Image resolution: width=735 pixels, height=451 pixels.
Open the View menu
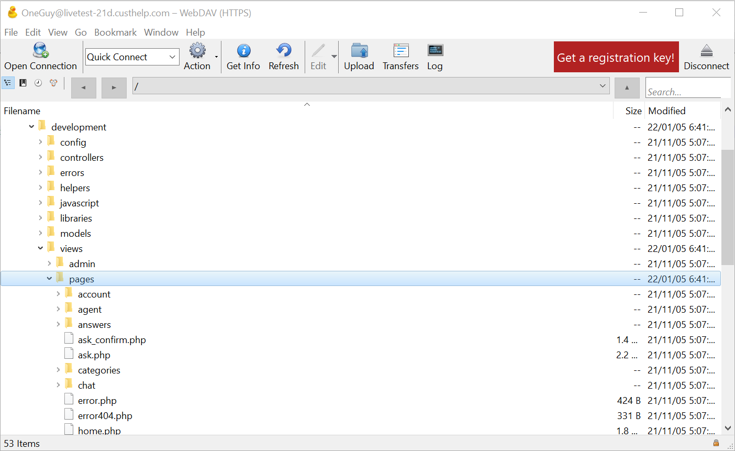(58, 32)
